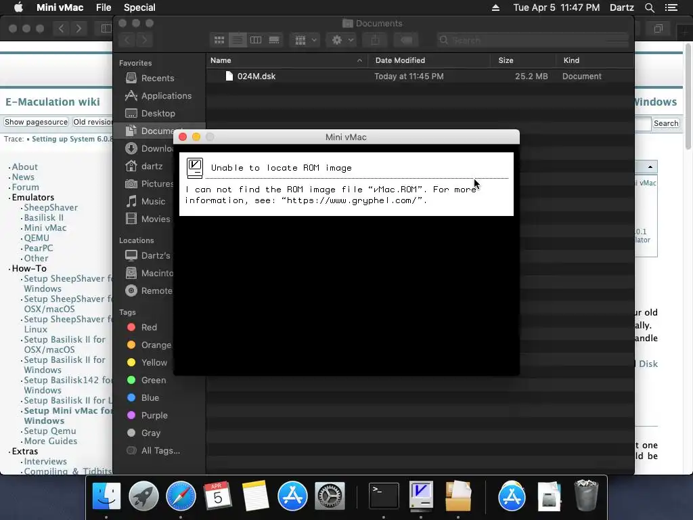Select Blue tag in Finder sidebar

click(x=150, y=397)
